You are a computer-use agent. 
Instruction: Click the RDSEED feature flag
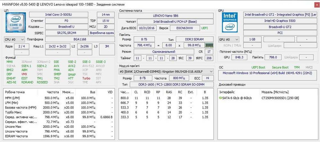point(43,83)
